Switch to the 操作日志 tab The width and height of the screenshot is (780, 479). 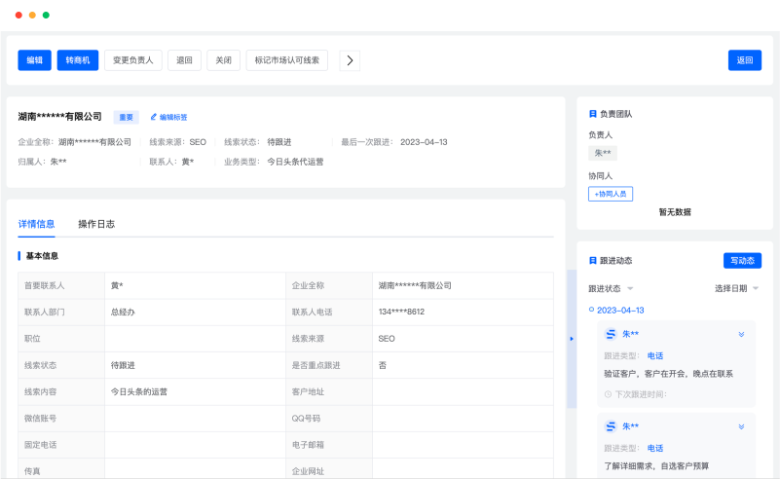tap(96, 224)
